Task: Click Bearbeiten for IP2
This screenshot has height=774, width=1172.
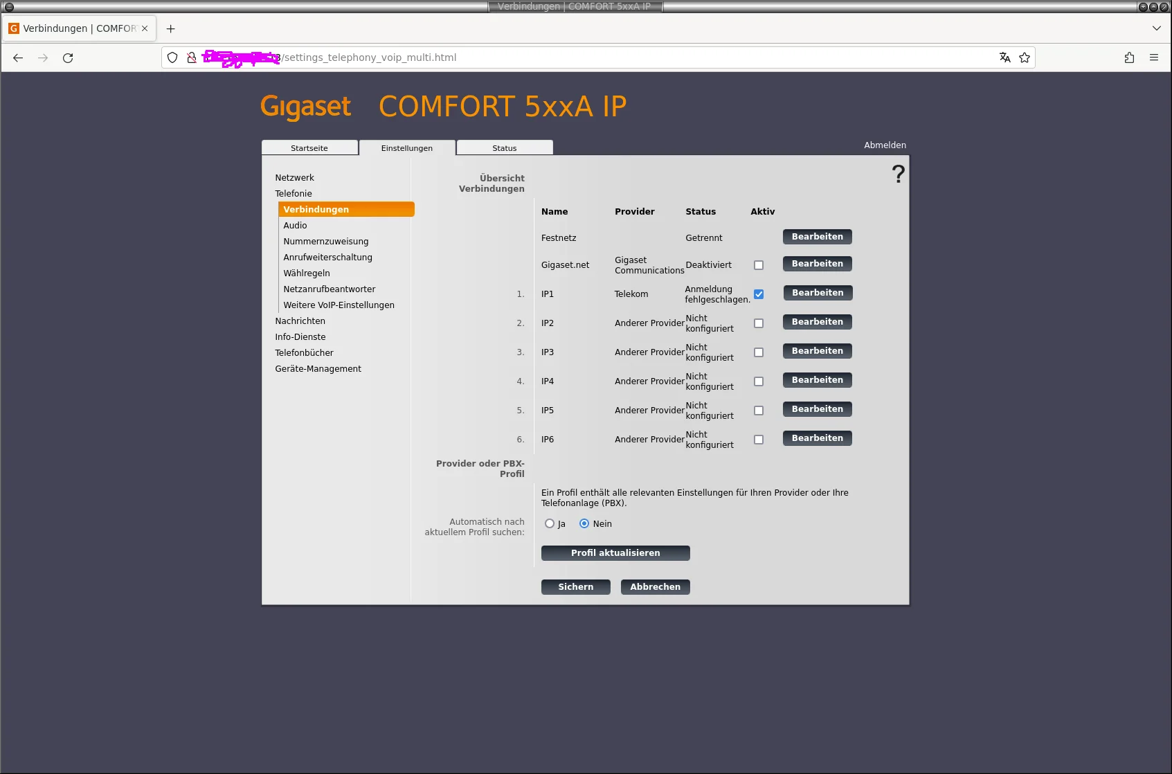Action: tap(818, 322)
